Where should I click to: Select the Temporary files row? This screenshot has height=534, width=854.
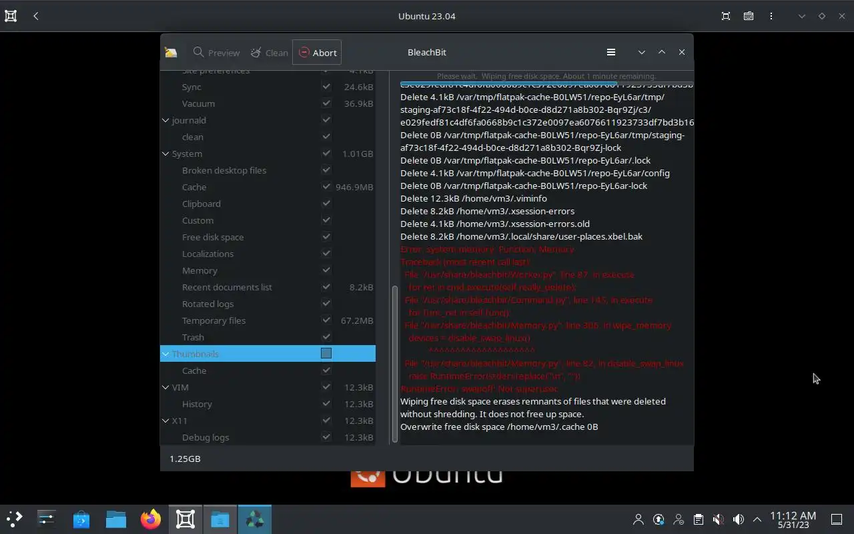268,320
